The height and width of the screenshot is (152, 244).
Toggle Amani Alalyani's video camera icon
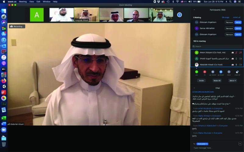240,53
